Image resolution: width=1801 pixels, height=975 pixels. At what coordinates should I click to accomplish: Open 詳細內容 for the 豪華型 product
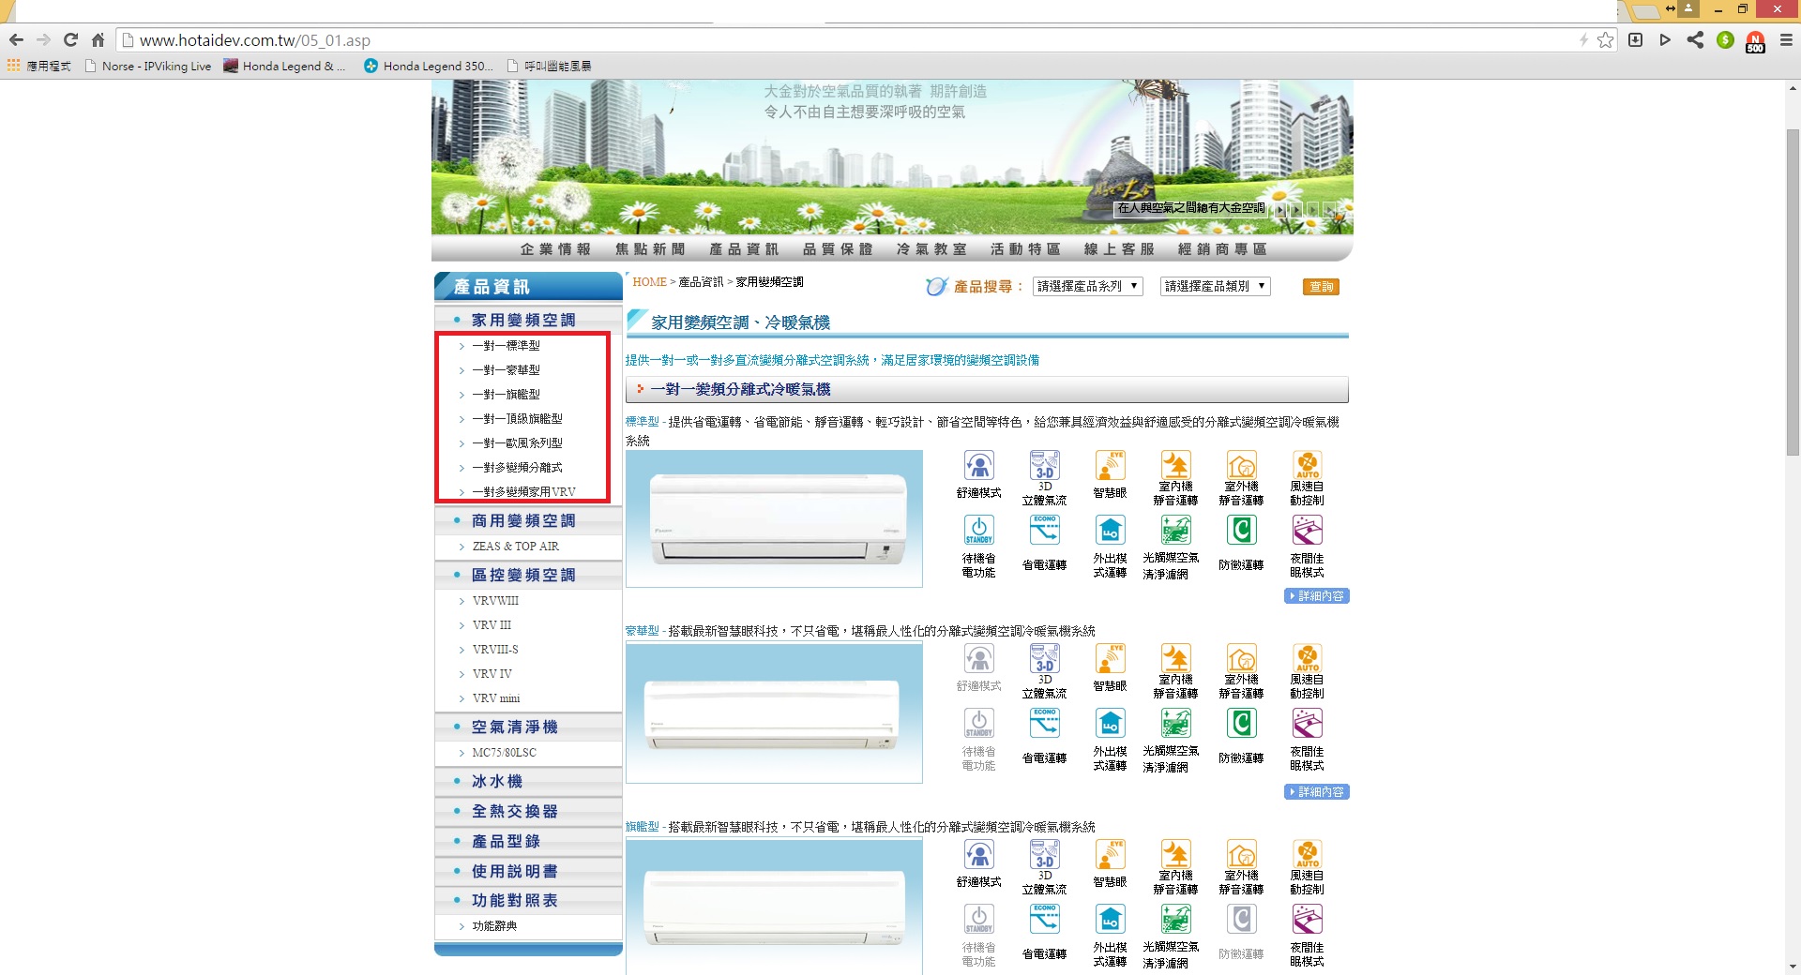click(1317, 792)
